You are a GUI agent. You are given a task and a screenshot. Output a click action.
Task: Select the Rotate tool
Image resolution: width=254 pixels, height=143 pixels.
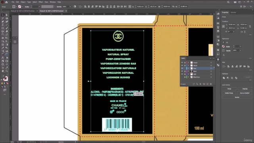3,35
